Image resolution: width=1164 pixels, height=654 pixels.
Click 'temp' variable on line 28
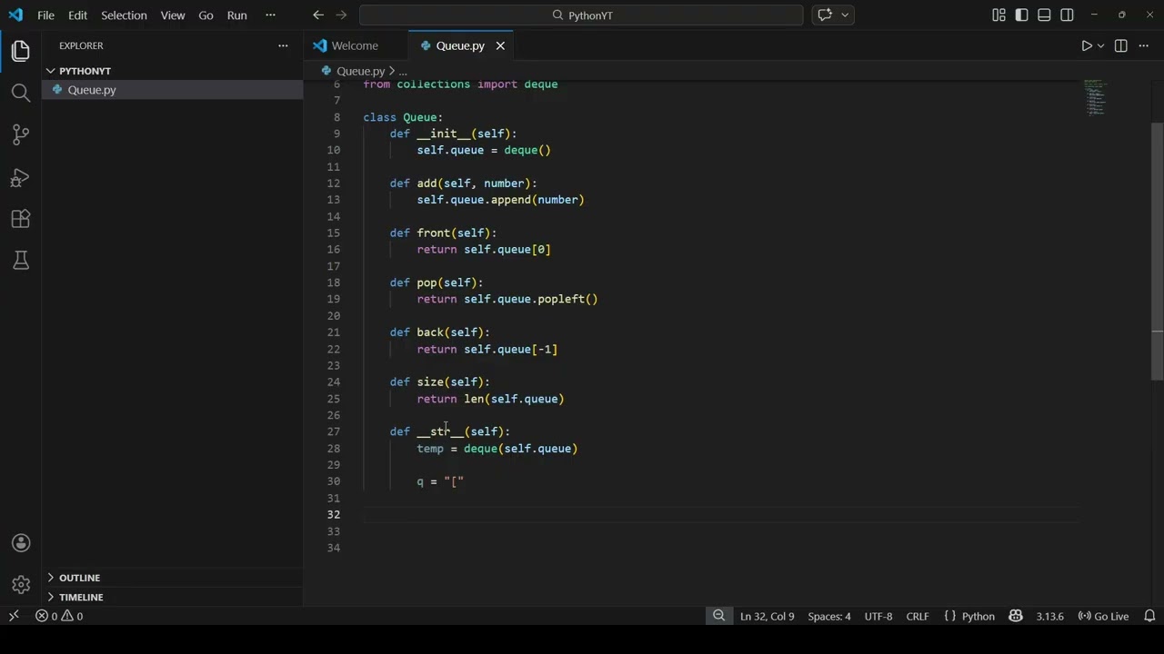click(x=430, y=449)
